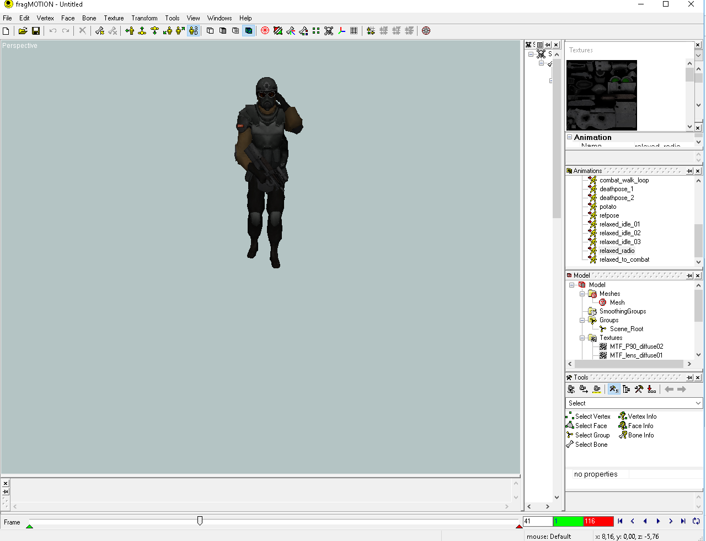Image resolution: width=706 pixels, height=541 pixels.
Task: Open the File menu
Action: click(x=7, y=18)
